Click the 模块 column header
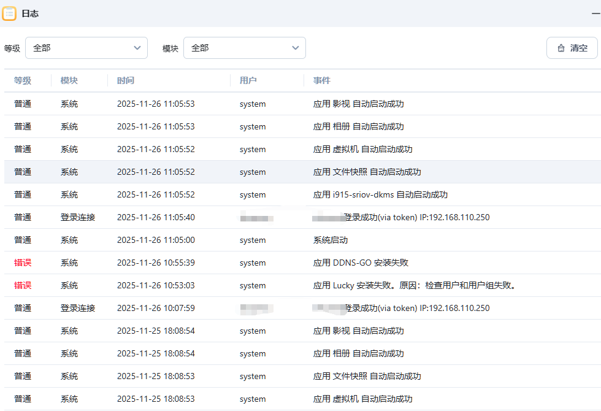This screenshot has height=411, width=601. (69, 80)
